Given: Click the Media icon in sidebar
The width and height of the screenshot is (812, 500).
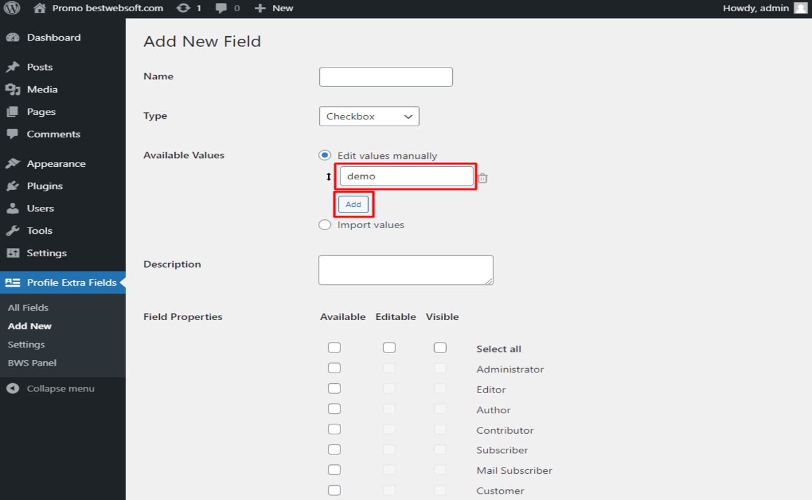Looking at the screenshot, I should [12, 89].
